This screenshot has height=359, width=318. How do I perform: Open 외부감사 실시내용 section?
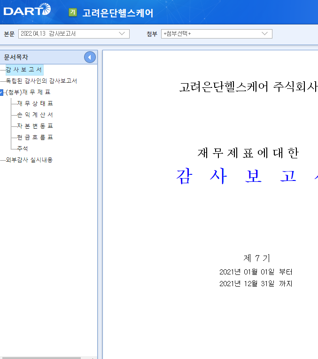pos(29,160)
